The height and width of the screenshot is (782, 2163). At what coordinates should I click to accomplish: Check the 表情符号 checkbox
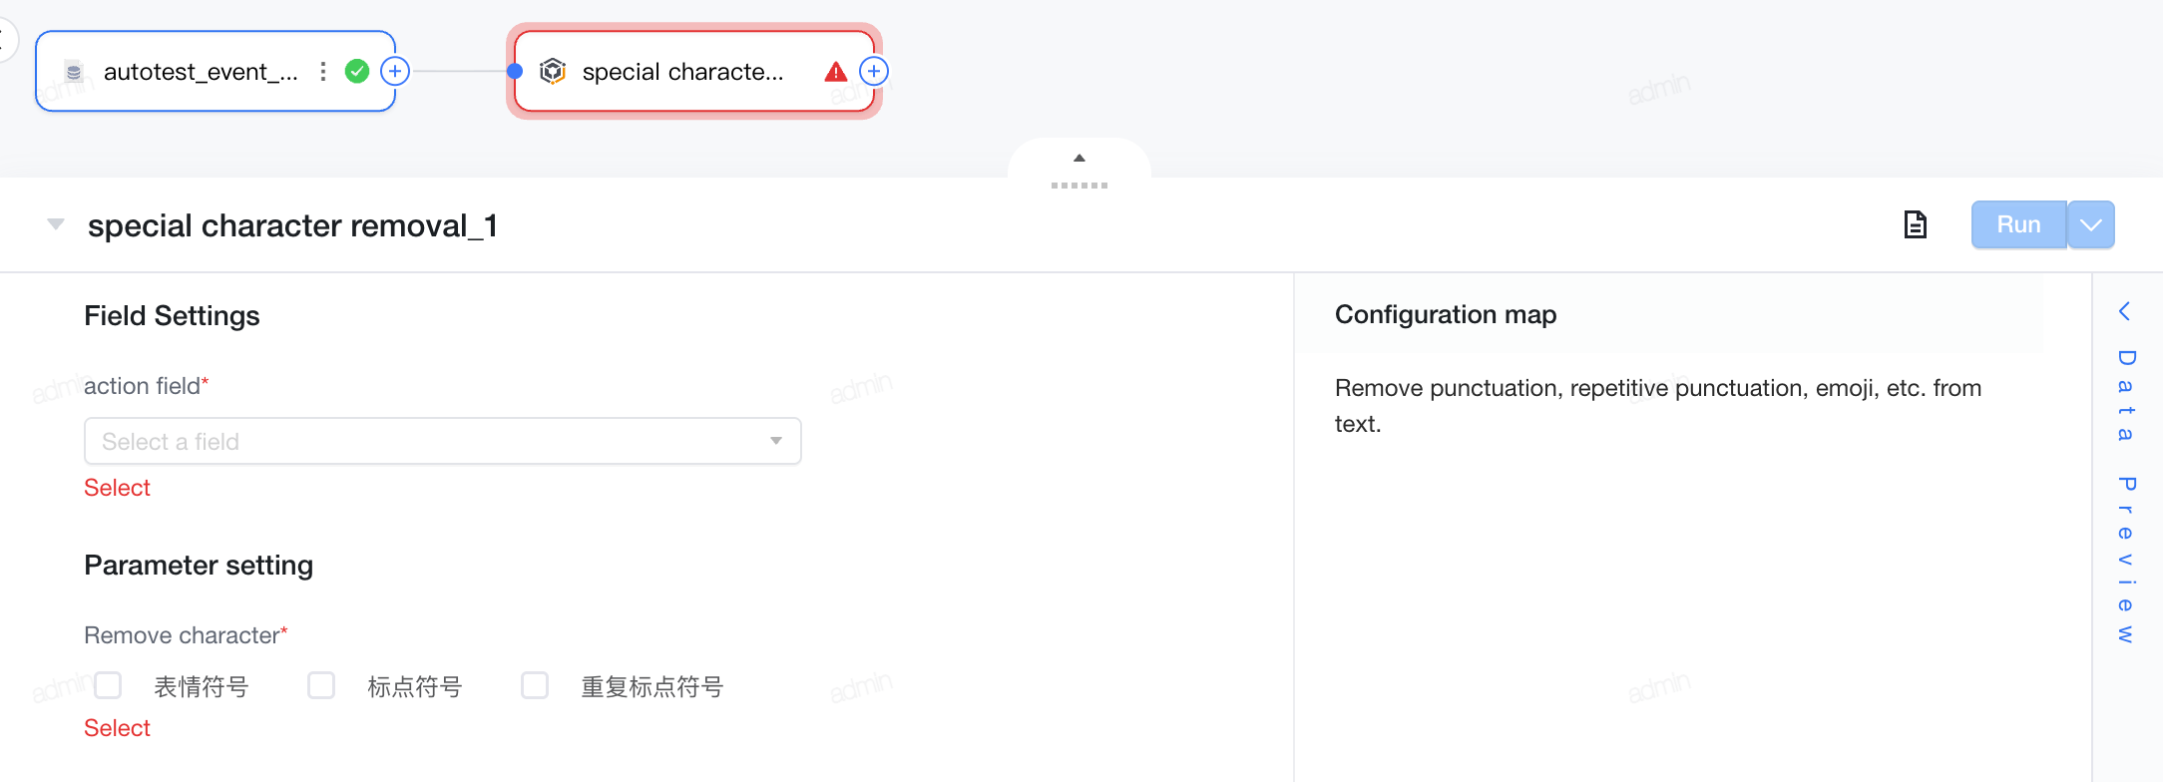(108, 685)
